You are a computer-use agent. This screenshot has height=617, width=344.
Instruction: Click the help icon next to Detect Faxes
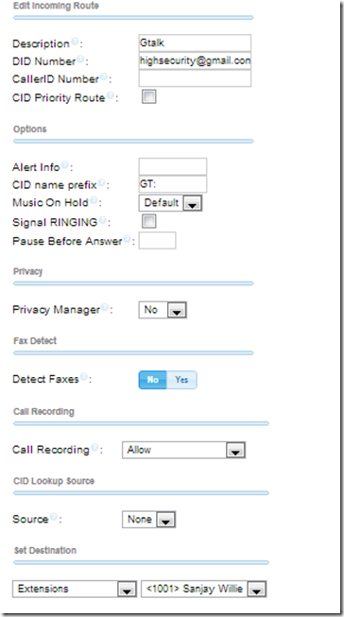click(83, 377)
